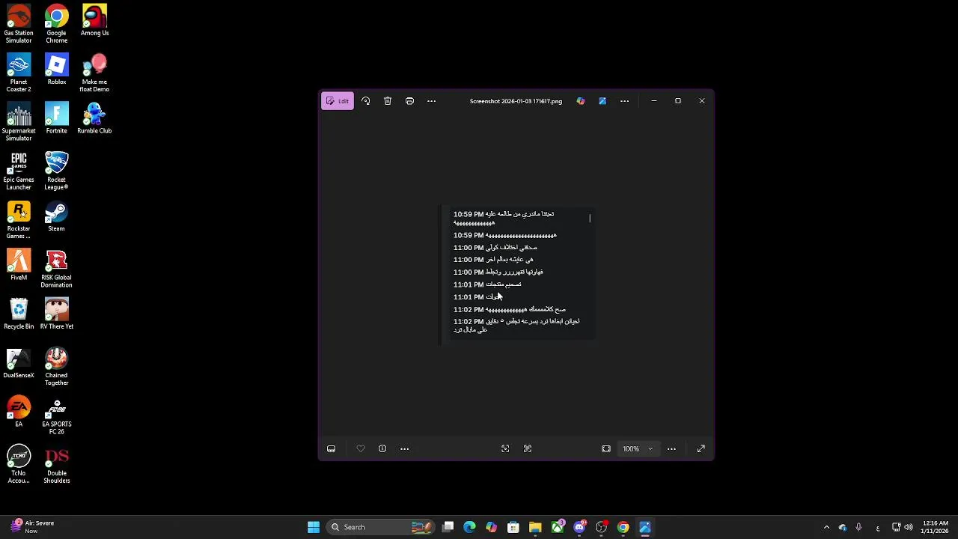Select the Rumble Club desktop icon
The width and height of the screenshot is (958, 539).
[94, 118]
